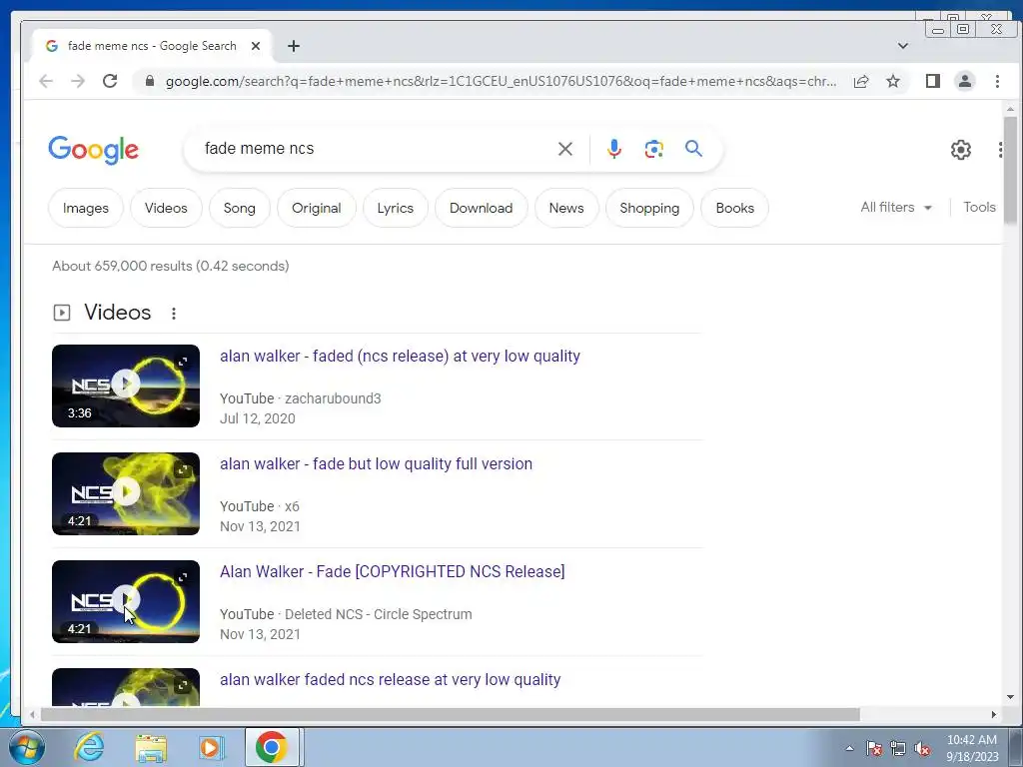
Task: Select the Song filter chip
Action: [x=240, y=208]
